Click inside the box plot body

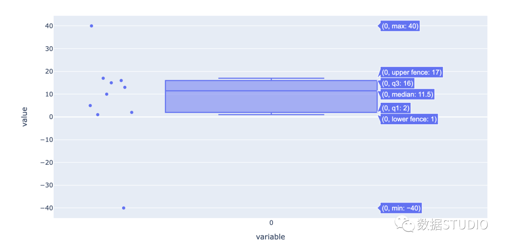(271, 97)
